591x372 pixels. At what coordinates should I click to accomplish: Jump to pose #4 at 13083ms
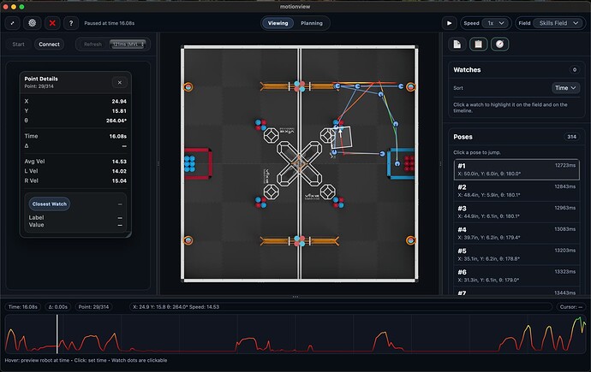[516, 233]
